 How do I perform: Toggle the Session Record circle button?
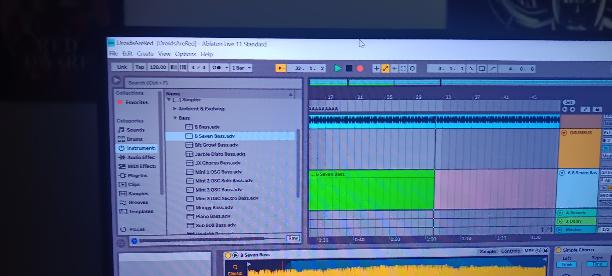(x=412, y=69)
